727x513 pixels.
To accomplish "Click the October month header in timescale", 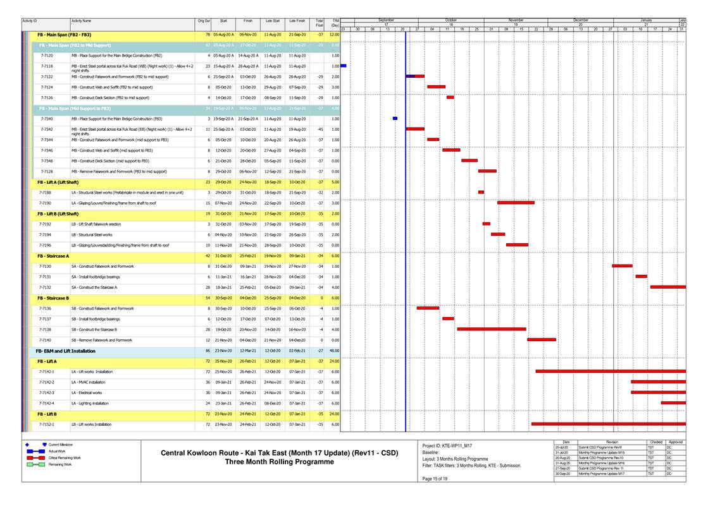I will (451, 20).
